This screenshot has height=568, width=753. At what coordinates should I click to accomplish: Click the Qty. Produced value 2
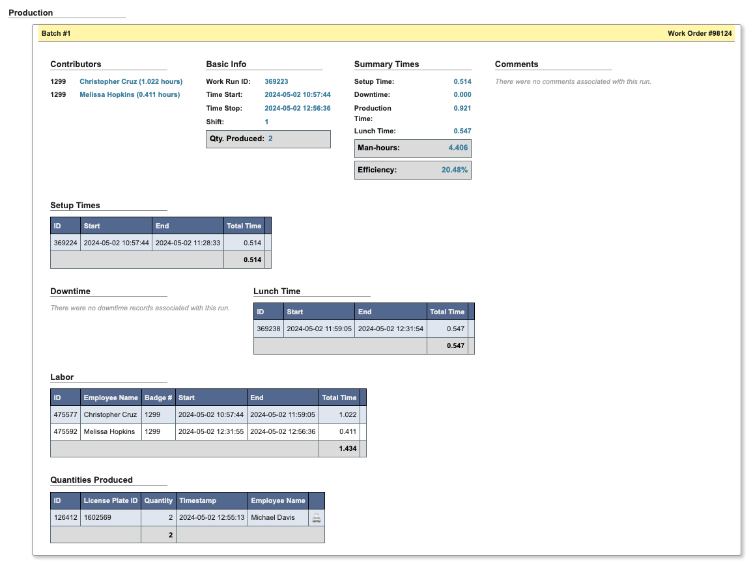coord(270,139)
